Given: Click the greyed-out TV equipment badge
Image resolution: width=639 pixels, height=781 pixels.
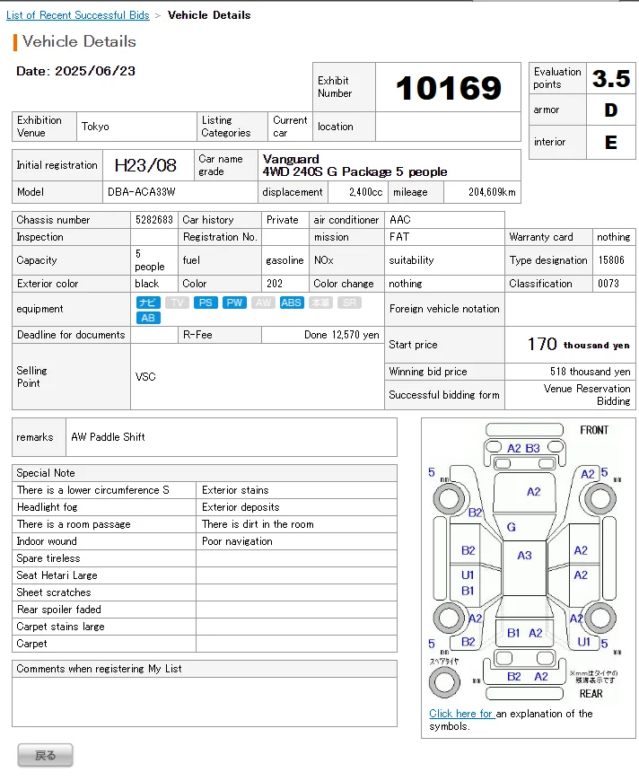Looking at the screenshot, I should (178, 303).
